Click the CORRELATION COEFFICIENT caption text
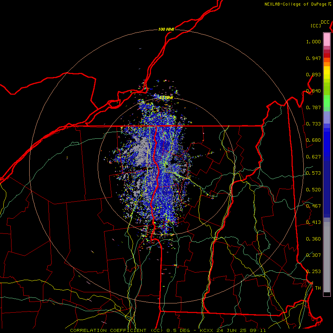 pos(108,330)
